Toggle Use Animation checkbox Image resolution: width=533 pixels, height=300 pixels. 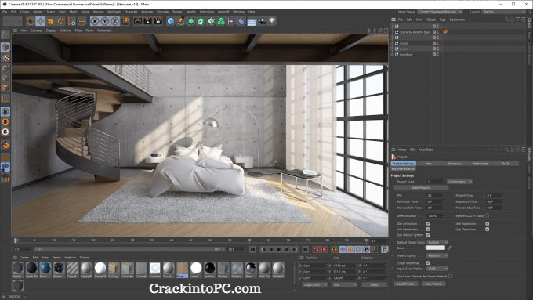click(428, 223)
